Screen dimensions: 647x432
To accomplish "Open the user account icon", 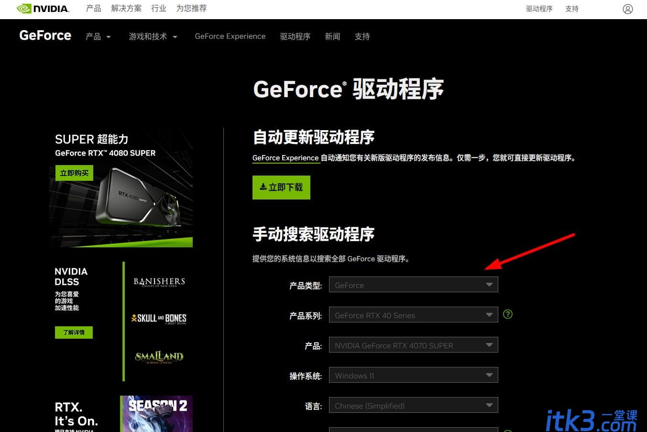I will [x=628, y=9].
